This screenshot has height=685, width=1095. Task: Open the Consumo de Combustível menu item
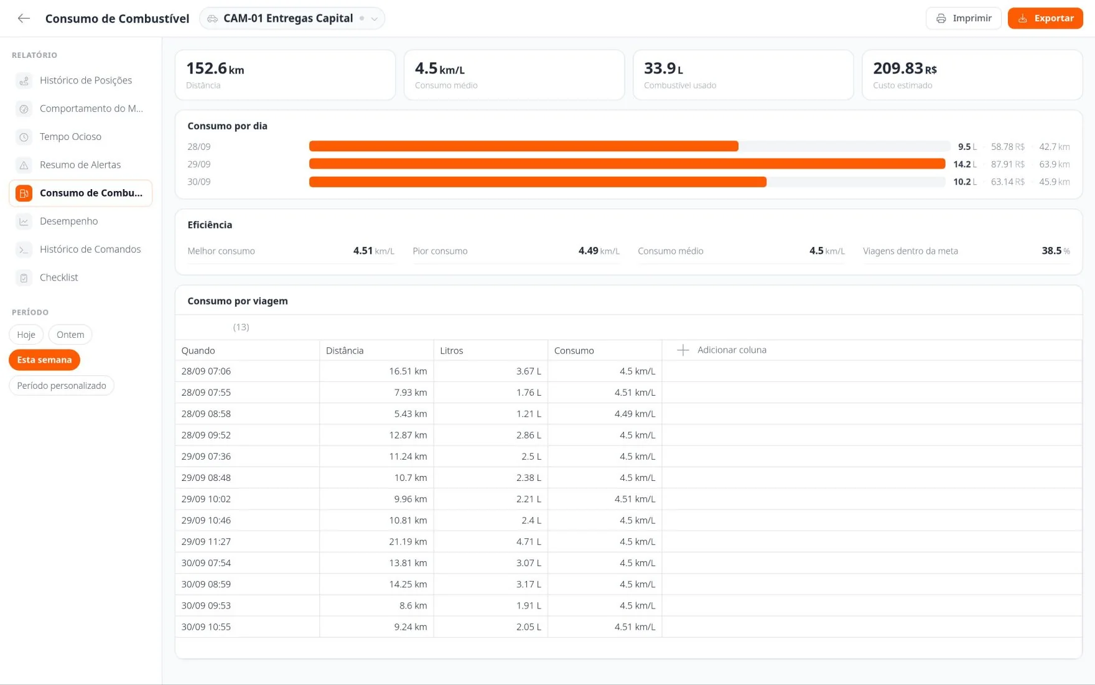click(81, 193)
